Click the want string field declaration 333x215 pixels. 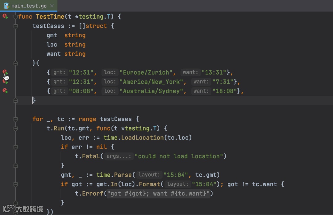(66, 54)
